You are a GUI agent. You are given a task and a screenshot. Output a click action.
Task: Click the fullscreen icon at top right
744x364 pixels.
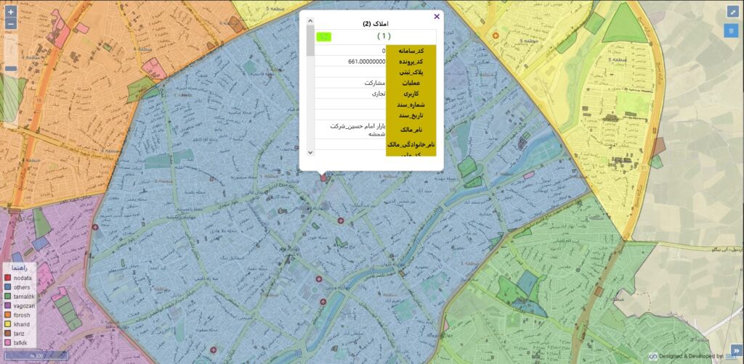(x=732, y=12)
